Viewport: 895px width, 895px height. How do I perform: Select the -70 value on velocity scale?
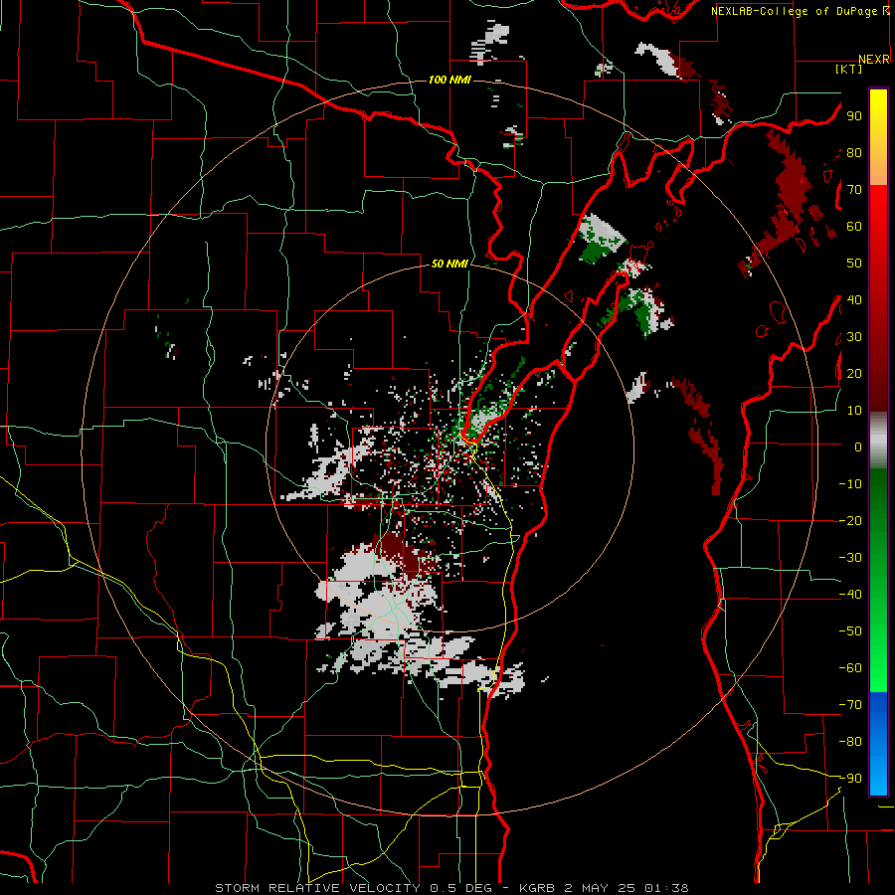(850, 705)
